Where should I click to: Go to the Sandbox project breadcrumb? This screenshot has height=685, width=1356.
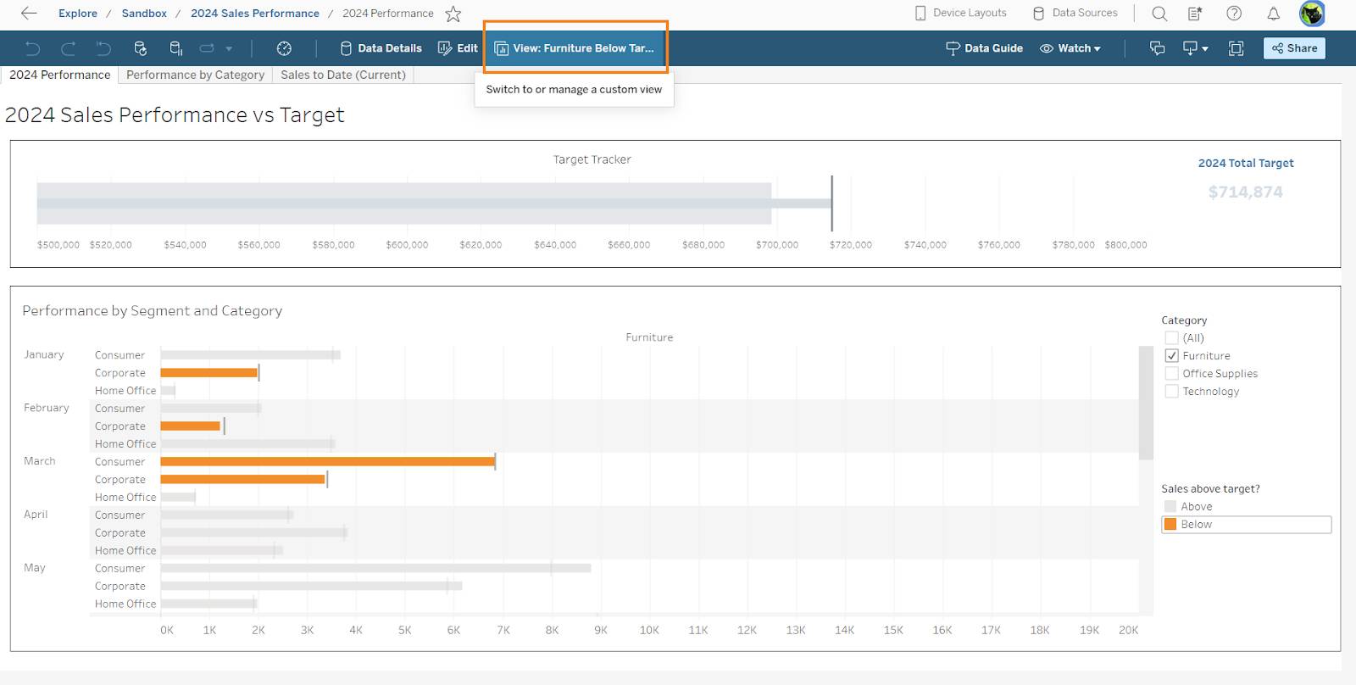pos(144,13)
